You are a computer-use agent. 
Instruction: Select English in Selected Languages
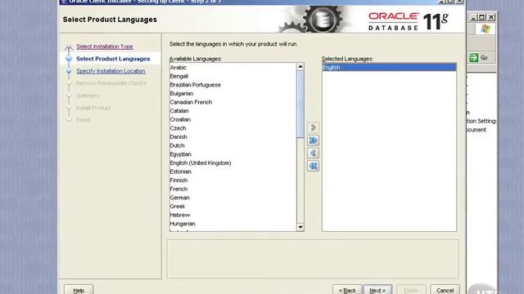pos(389,67)
